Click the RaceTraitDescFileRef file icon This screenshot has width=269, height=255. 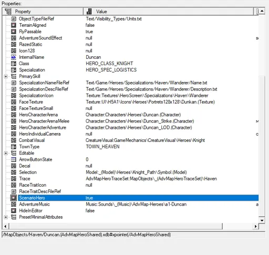click(x=14, y=191)
